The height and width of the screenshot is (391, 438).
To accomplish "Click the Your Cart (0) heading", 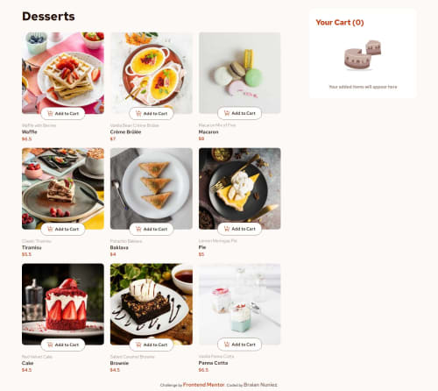I will (x=340, y=23).
